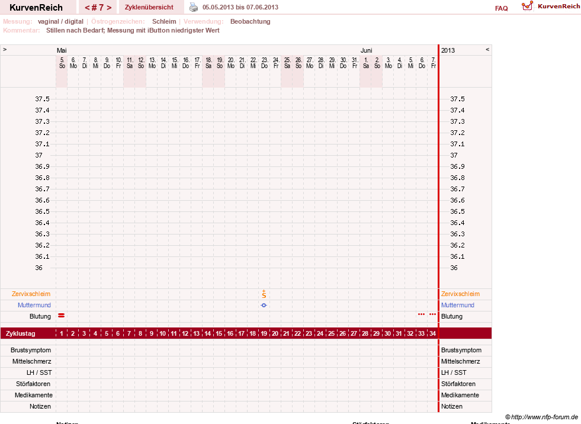This screenshot has height=424, width=581.
Task: Open the KurvenReich title tab
Action: pos(36,8)
